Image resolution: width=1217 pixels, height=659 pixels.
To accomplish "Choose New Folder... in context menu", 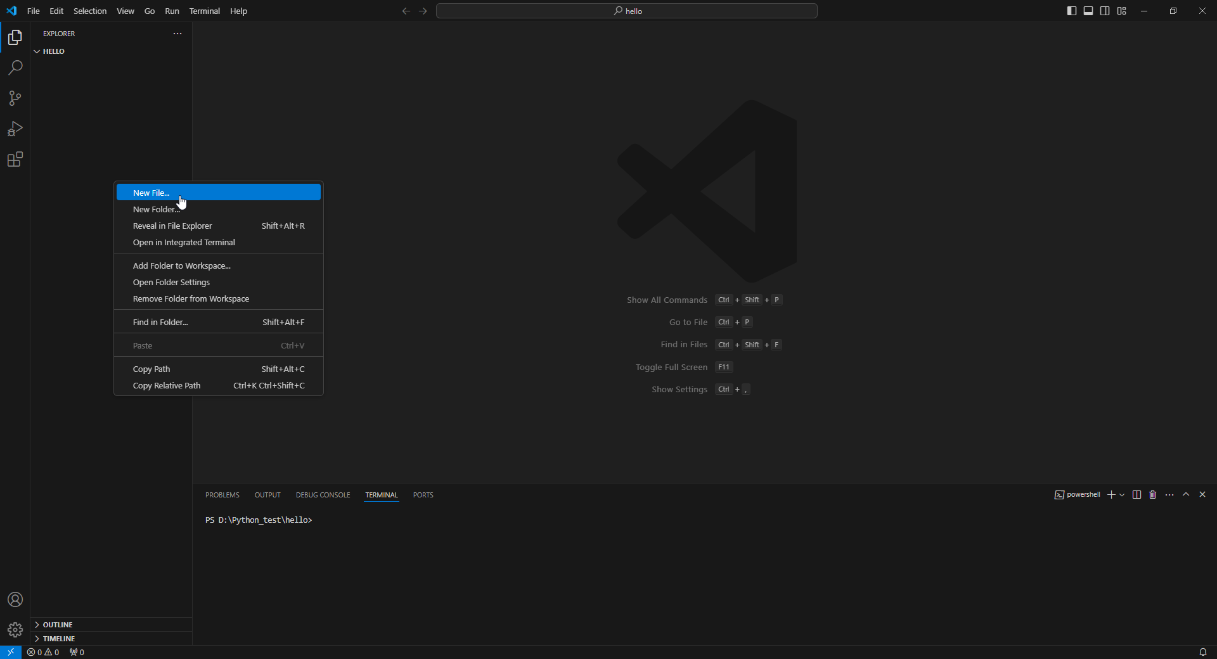I will coord(219,209).
